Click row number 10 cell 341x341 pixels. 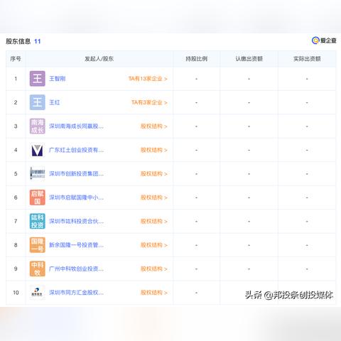pos(16,293)
